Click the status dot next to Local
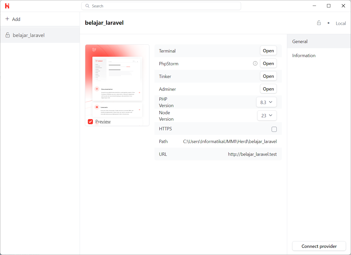 329,23
